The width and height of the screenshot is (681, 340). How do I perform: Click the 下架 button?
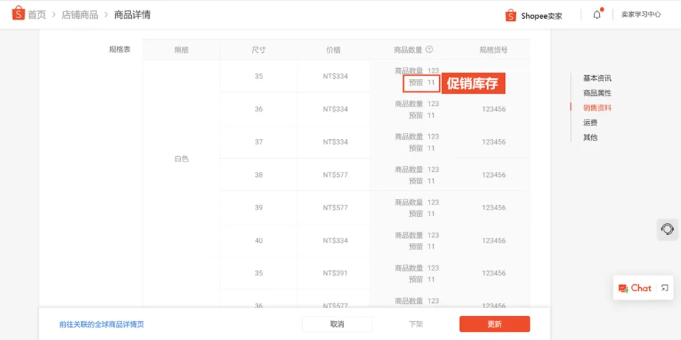click(416, 324)
